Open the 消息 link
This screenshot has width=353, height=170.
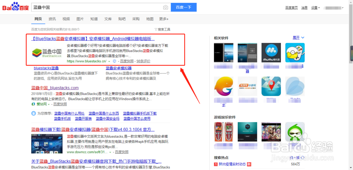(x=304, y=8)
